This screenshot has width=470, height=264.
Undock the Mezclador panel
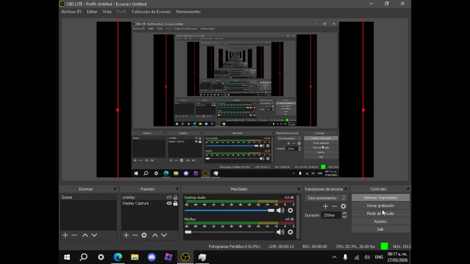299,189
